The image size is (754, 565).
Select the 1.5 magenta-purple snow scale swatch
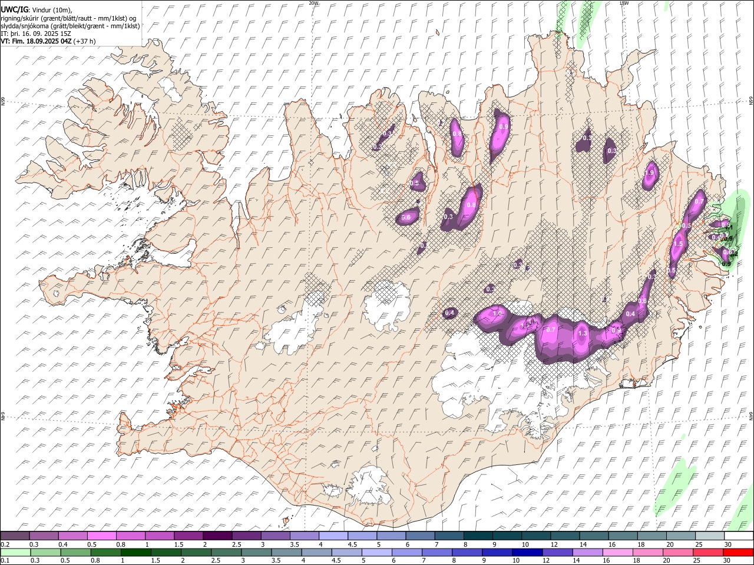(188, 536)
